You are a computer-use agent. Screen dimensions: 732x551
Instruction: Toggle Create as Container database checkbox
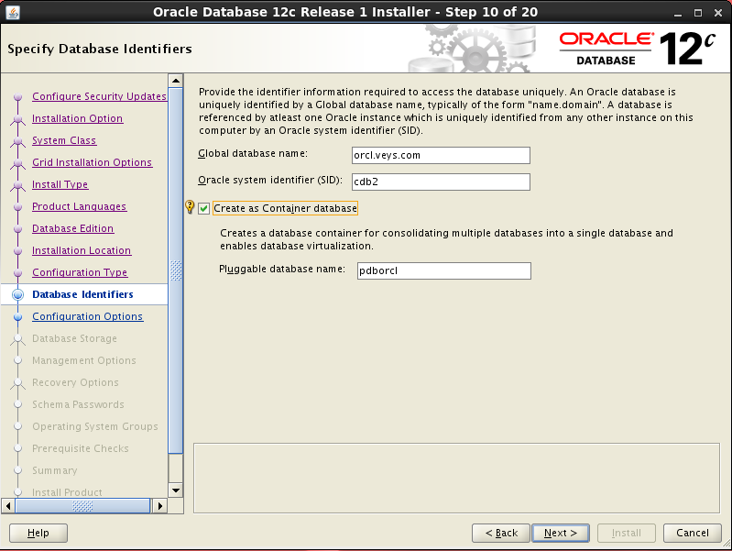203,208
